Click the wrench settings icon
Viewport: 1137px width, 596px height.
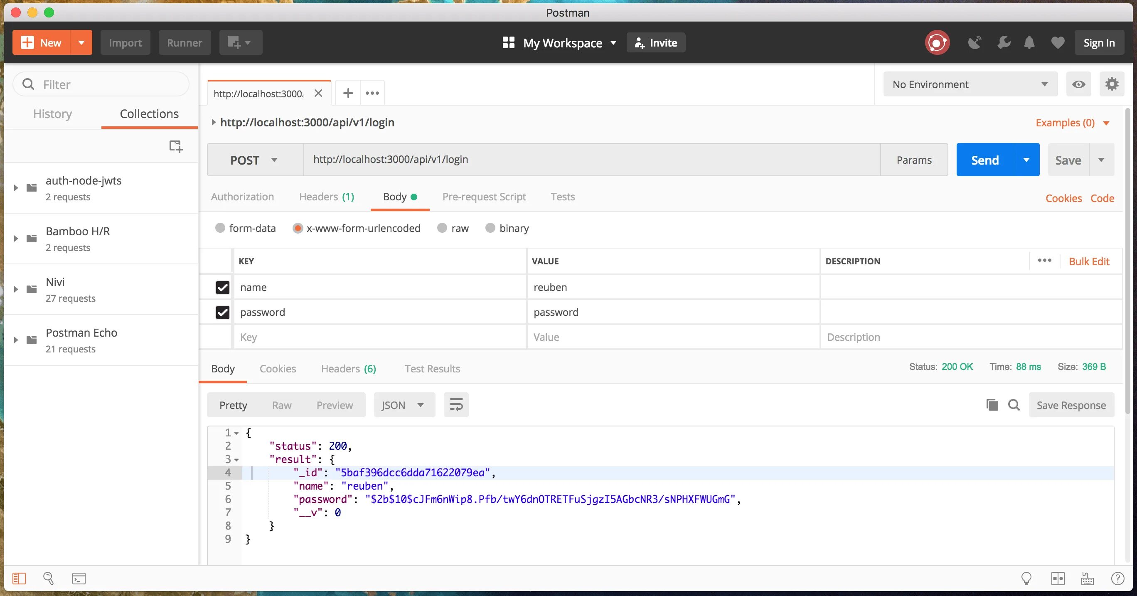(1003, 43)
